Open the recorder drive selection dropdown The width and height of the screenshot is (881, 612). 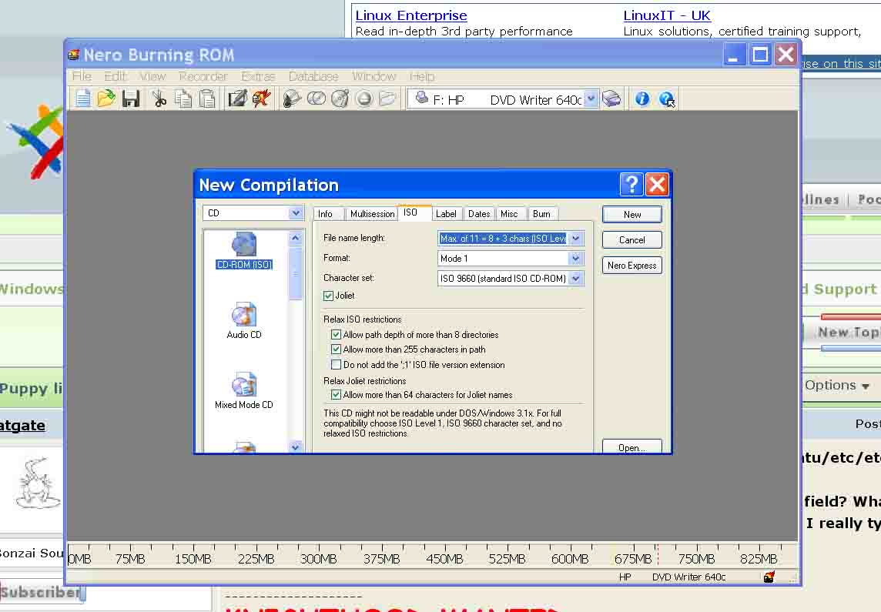pyautogui.click(x=591, y=99)
